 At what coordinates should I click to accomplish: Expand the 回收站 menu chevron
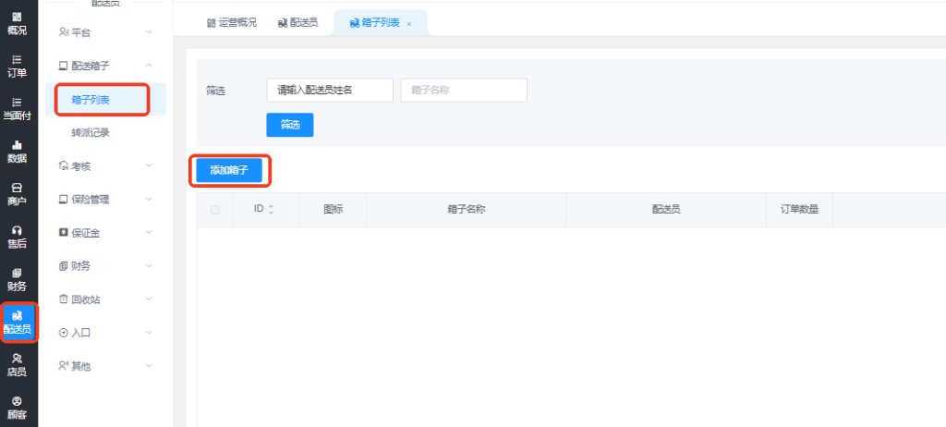click(x=149, y=299)
